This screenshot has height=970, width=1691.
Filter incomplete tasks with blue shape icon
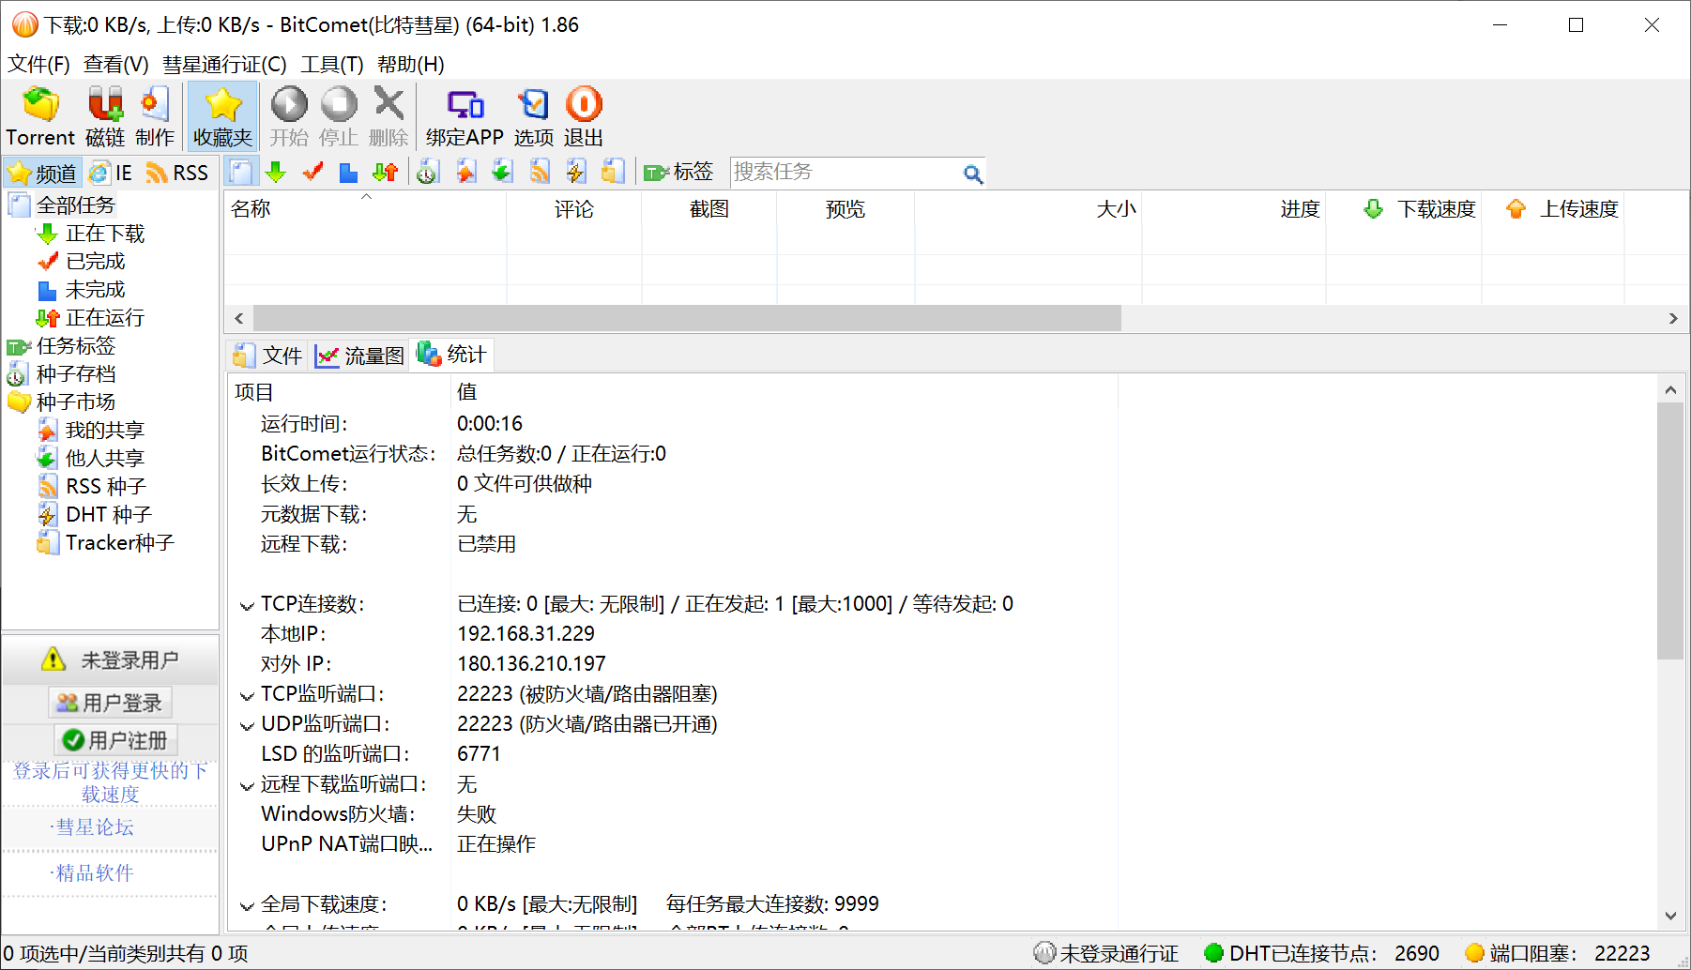(x=348, y=172)
